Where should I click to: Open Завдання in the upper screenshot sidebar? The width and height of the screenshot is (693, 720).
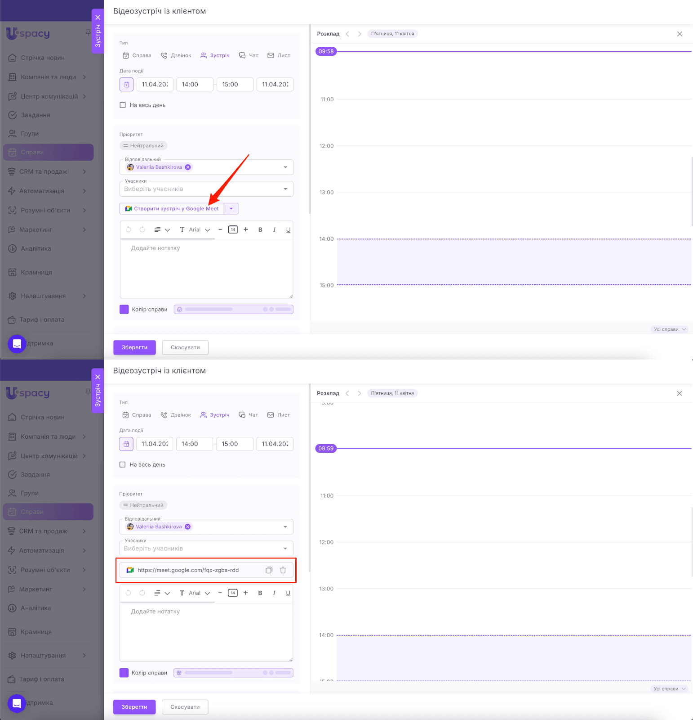36,115
